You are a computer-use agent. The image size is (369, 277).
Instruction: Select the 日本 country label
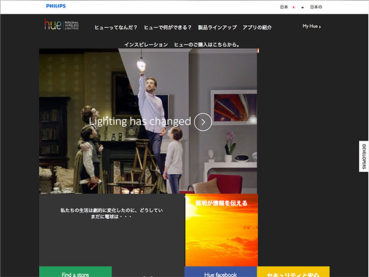pos(284,7)
